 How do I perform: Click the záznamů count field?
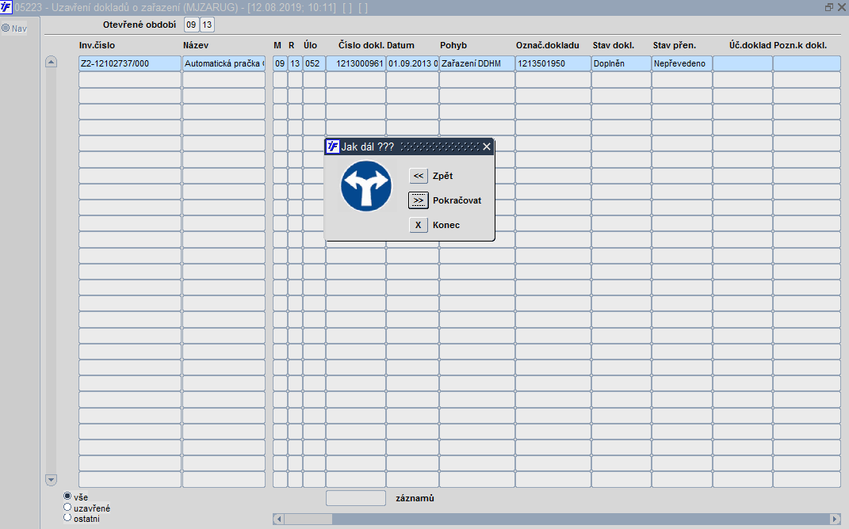pos(356,498)
